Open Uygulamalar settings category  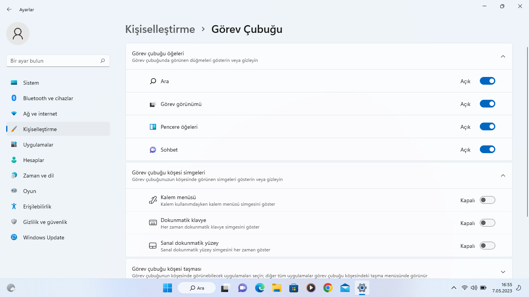click(58, 145)
